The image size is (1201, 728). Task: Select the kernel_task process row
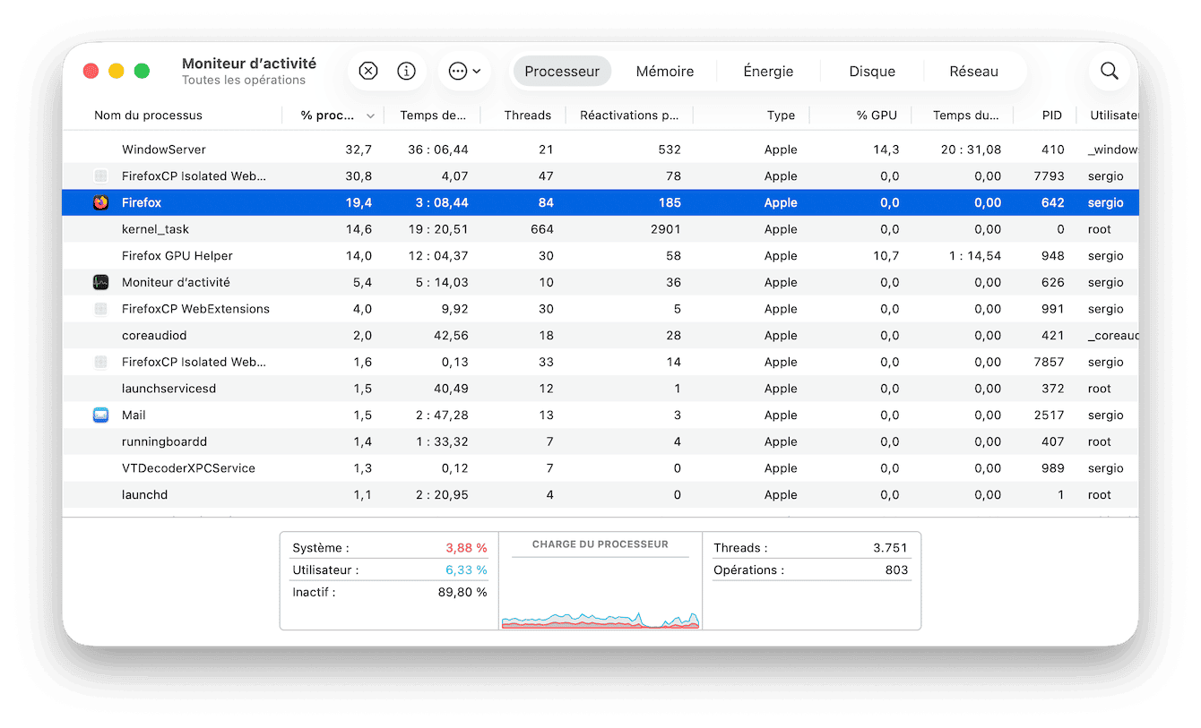pyautogui.click(x=600, y=229)
